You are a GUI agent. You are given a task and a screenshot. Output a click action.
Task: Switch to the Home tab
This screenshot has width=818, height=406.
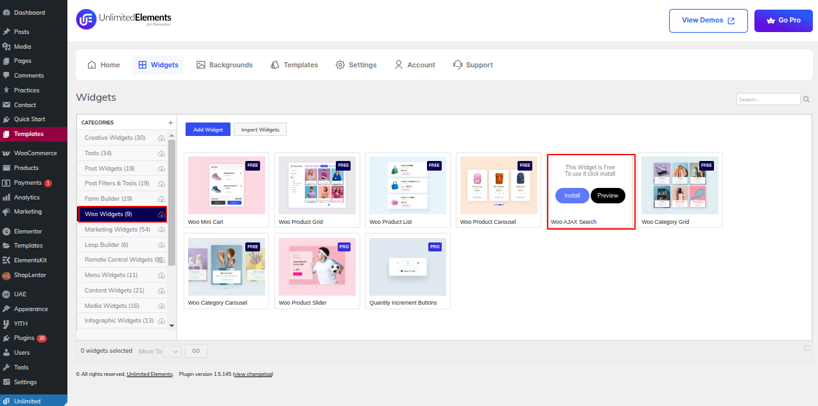pos(104,65)
